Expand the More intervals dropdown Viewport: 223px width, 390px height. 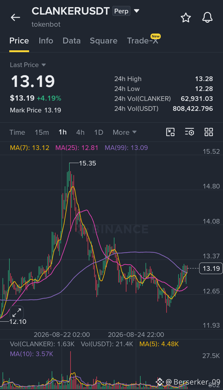pos(125,132)
